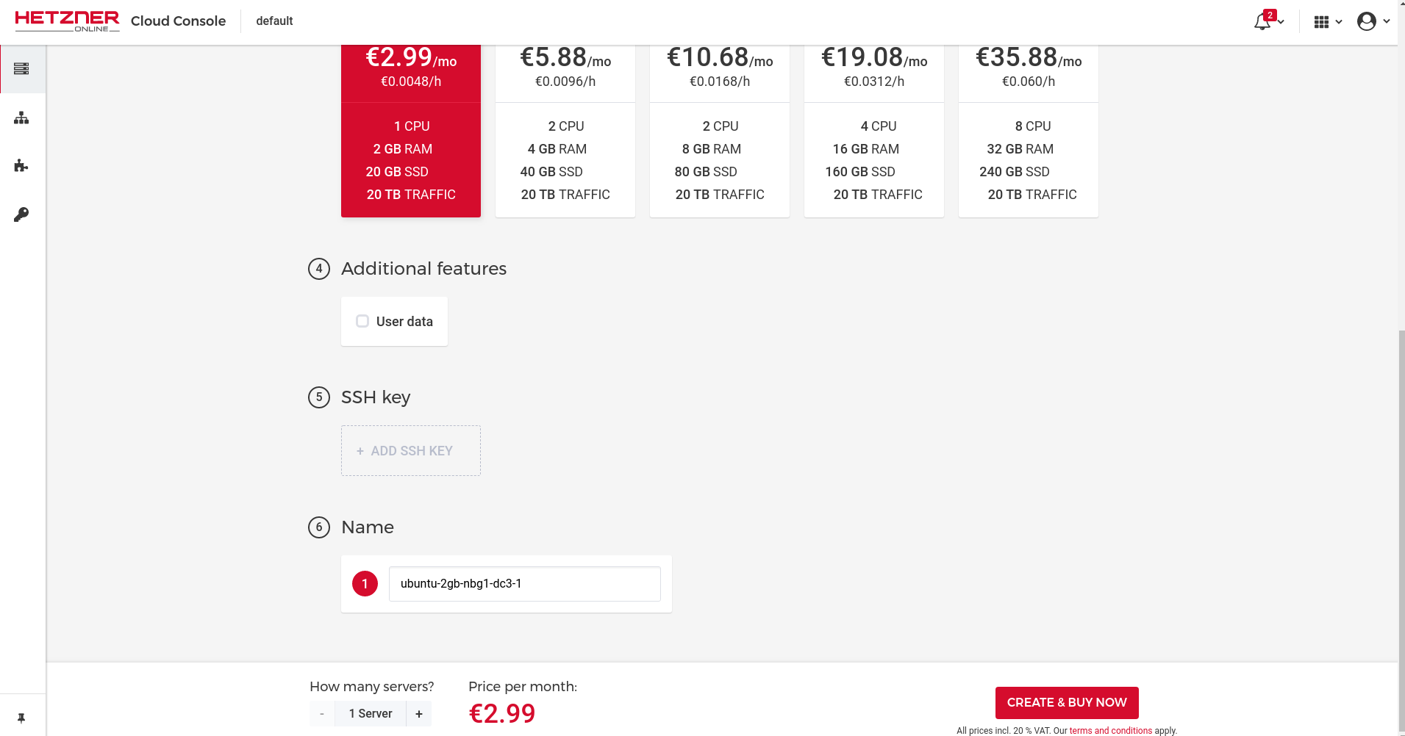Increase server count with plus button
The image size is (1405, 736).
[x=419, y=714]
